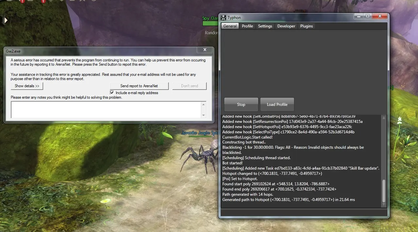Uncheck Include e-mail reply address
Viewport: 418px width, 232px height.
click(112, 93)
